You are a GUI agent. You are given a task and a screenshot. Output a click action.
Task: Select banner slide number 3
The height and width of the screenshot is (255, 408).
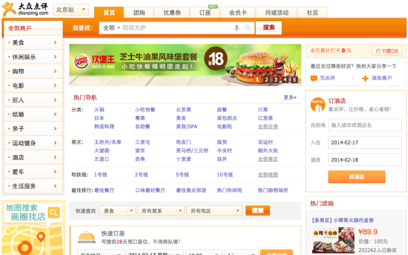(276, 80)
